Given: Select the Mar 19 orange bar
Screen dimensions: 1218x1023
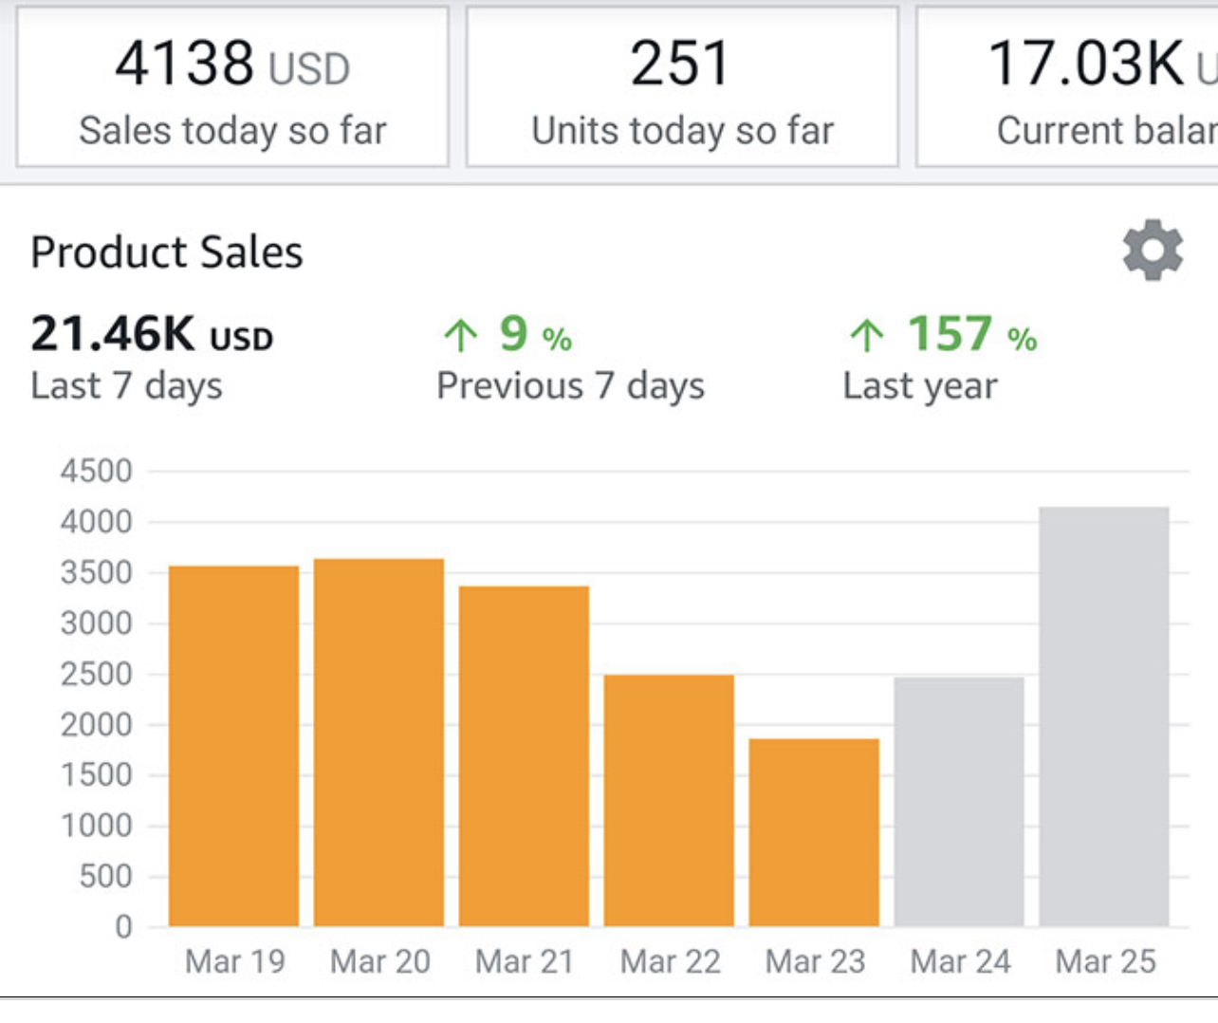Looking at the screenshot, I should pyautogui.click(x=233, y=746).
